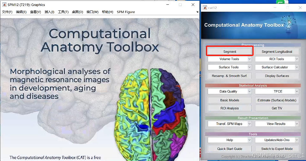This screenshot has height=161, width=306.
Task: Open the Surface Tools dropdown
Action: coord(230,67)
